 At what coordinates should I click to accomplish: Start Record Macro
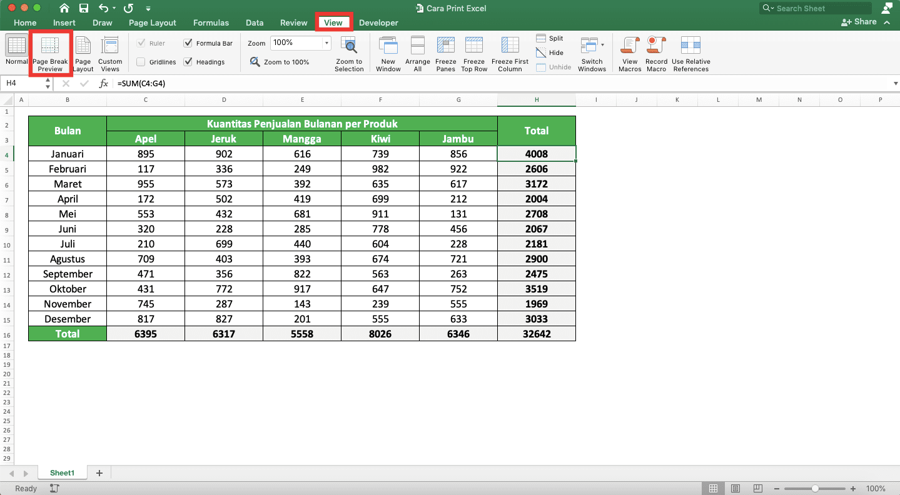pyautogui.click(x=656, y=54)
